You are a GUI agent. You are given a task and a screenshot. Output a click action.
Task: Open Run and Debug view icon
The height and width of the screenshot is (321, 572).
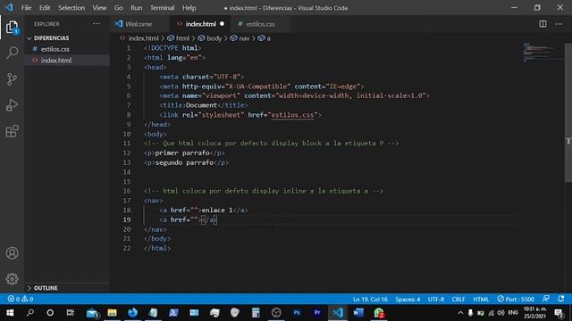(12, 105)
